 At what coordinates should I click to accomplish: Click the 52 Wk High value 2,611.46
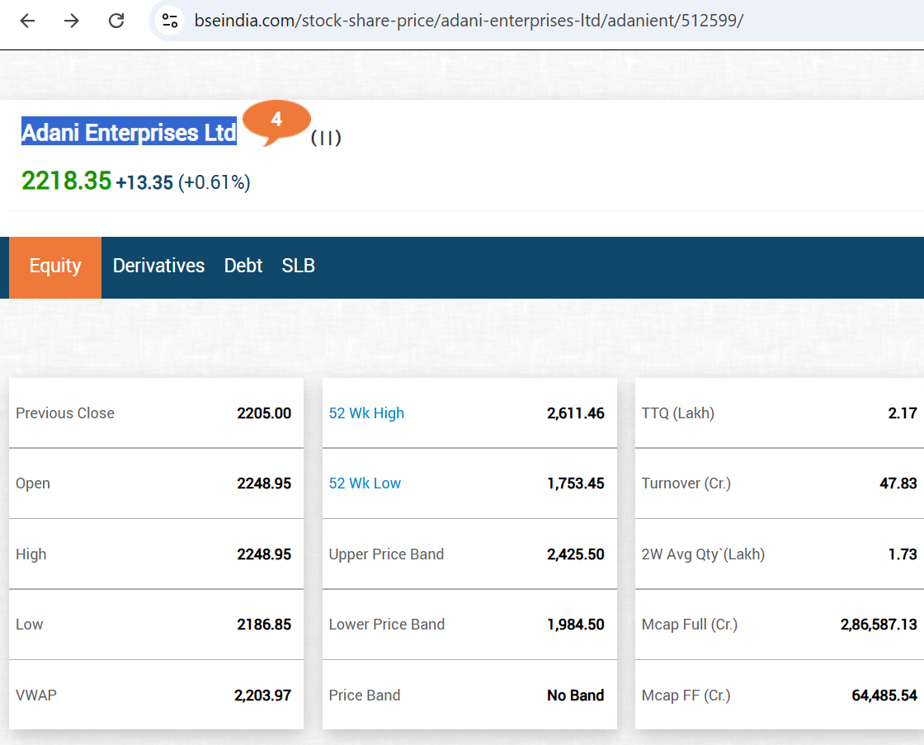(576, 413)
